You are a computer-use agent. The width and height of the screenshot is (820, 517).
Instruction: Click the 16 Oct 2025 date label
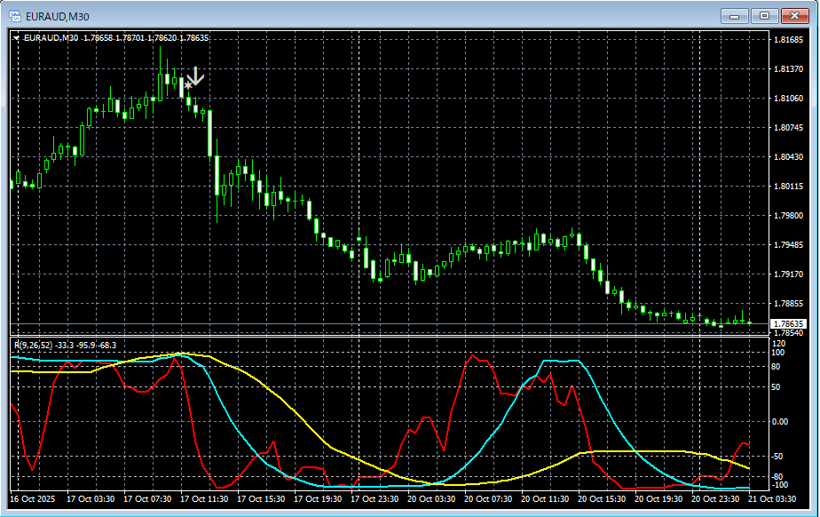point(32,499)
